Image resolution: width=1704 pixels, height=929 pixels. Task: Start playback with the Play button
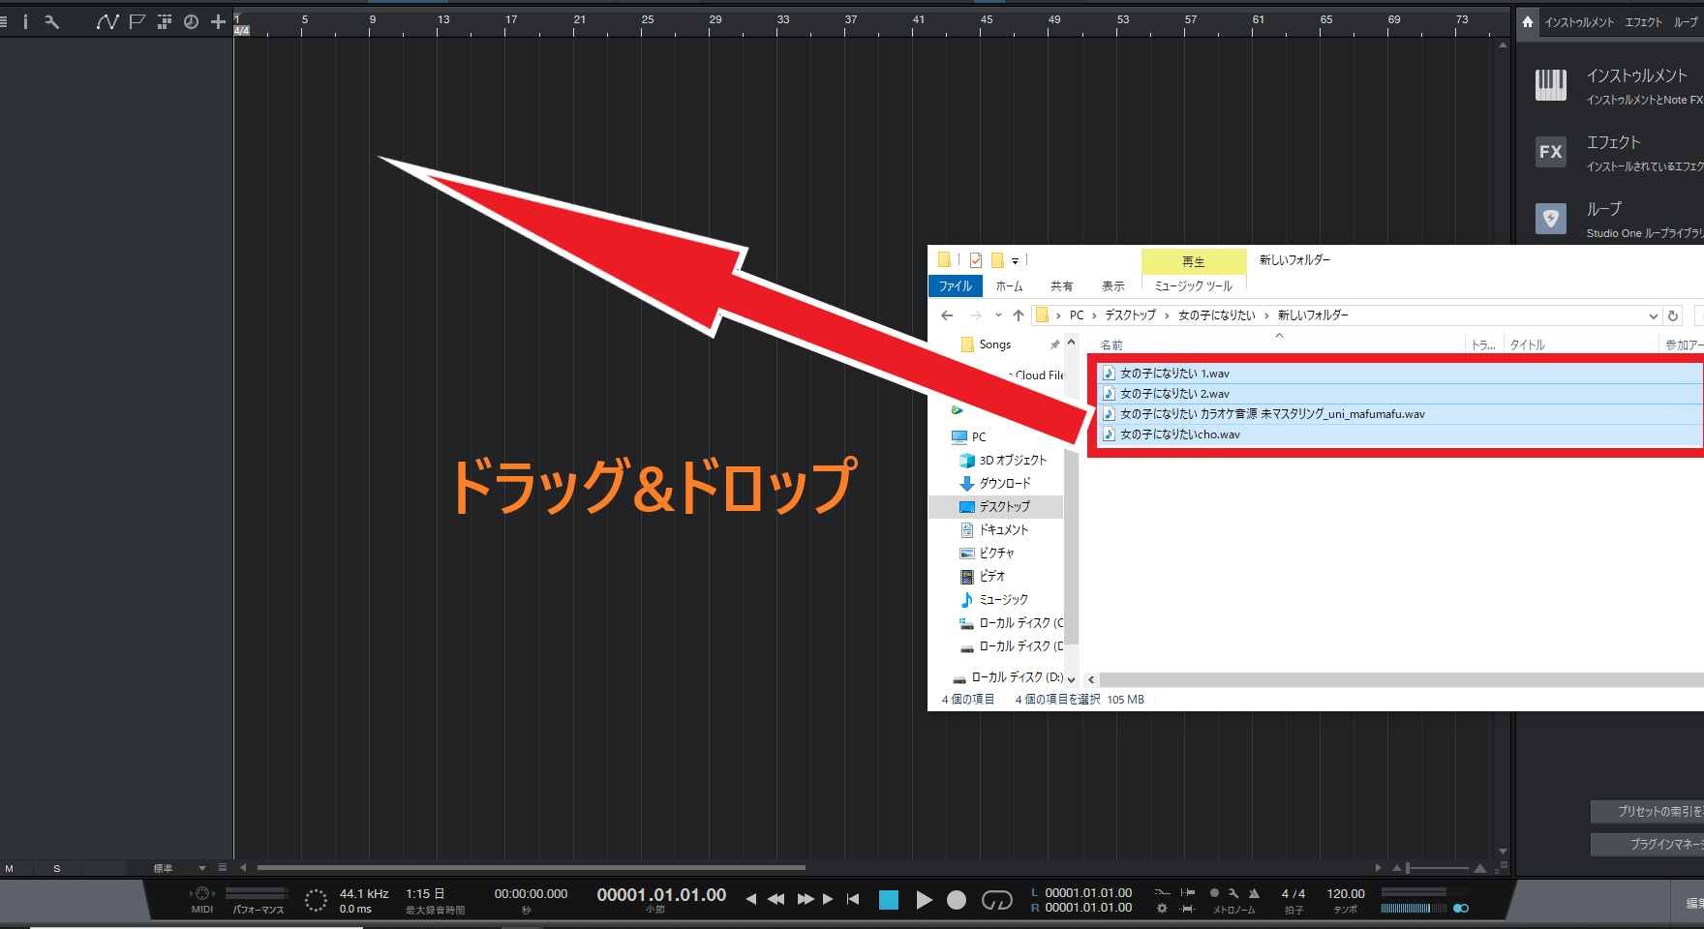pyautogui.click(x=924, y=900)
